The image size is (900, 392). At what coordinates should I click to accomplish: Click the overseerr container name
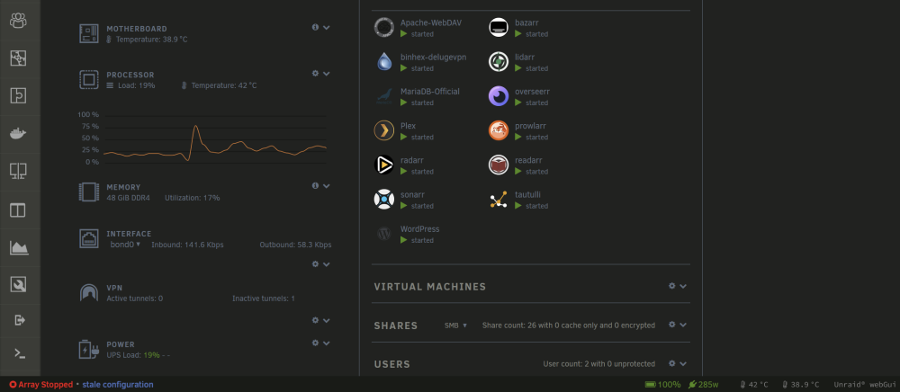point(532,92)
